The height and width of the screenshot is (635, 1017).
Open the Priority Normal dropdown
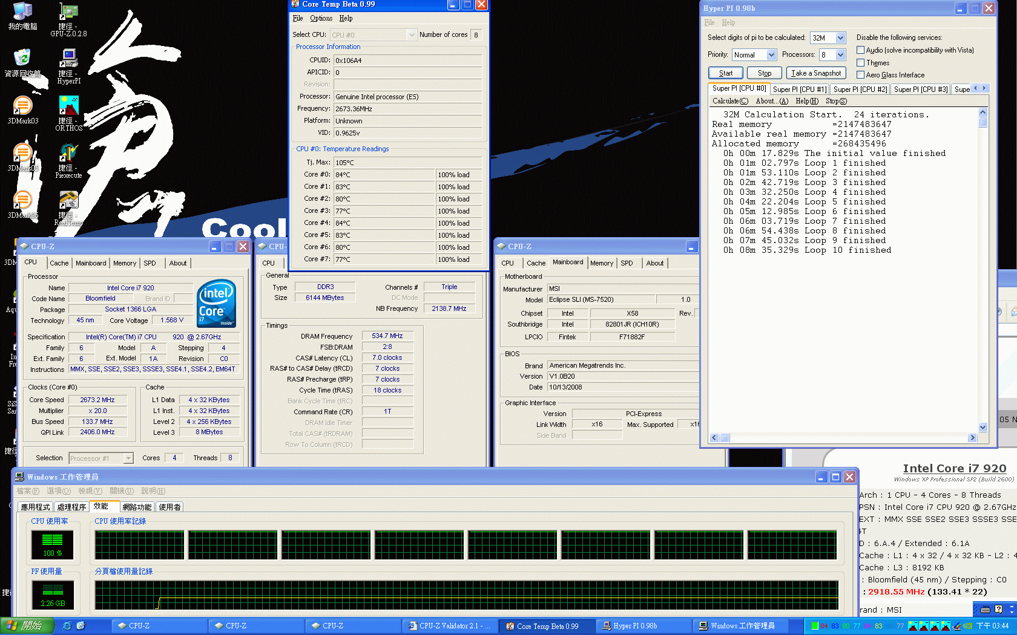click(771, 55)
